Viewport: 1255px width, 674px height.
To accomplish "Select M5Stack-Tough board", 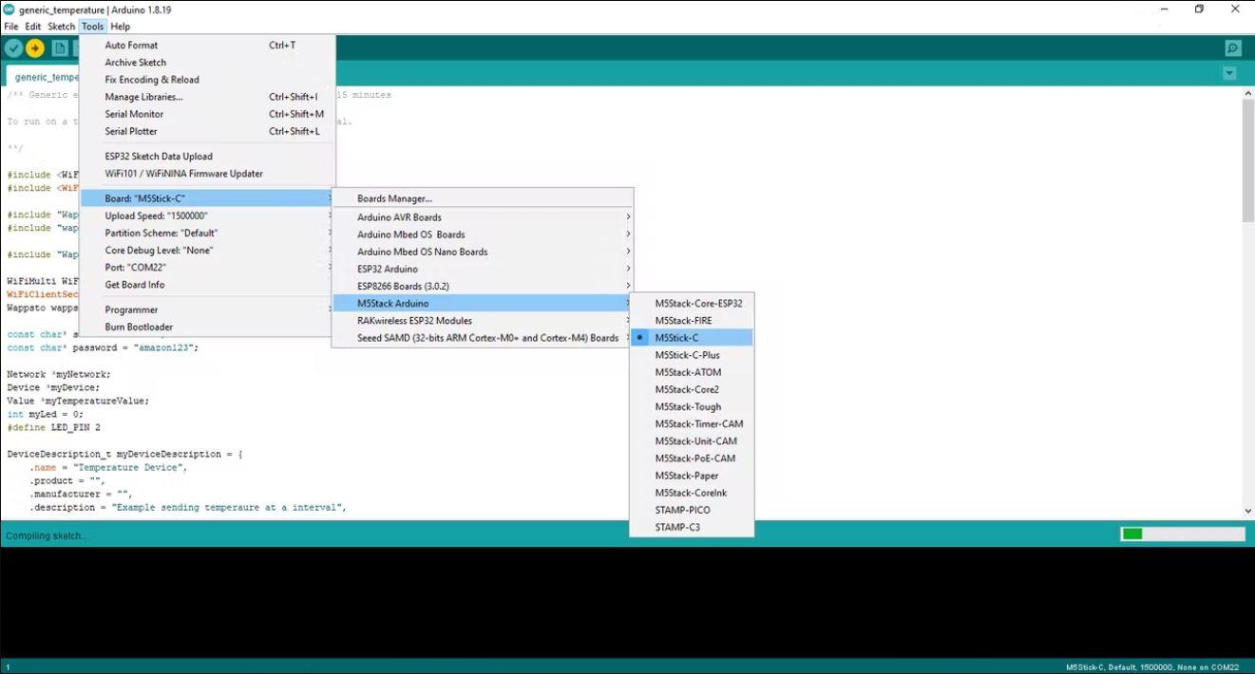I will click(x=692, y=407).
